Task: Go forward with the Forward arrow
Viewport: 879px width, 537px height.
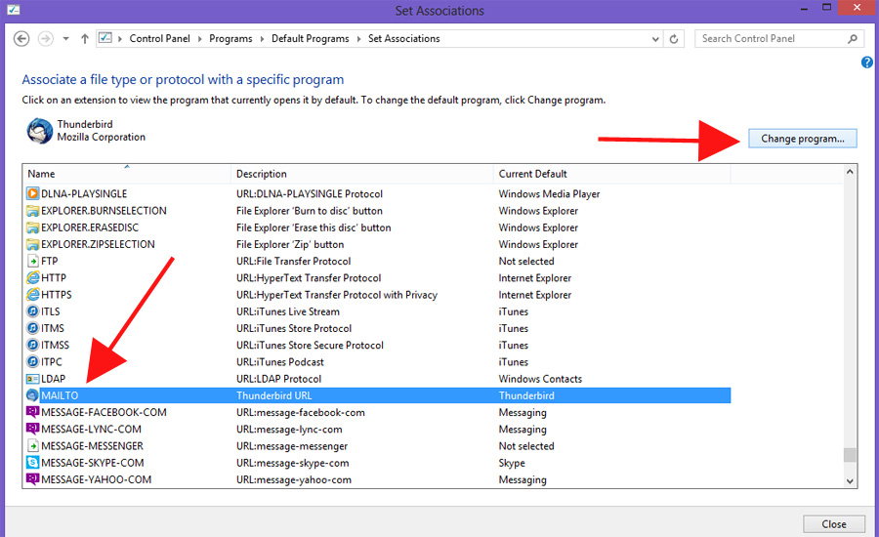Action: (x=45, y=39)
